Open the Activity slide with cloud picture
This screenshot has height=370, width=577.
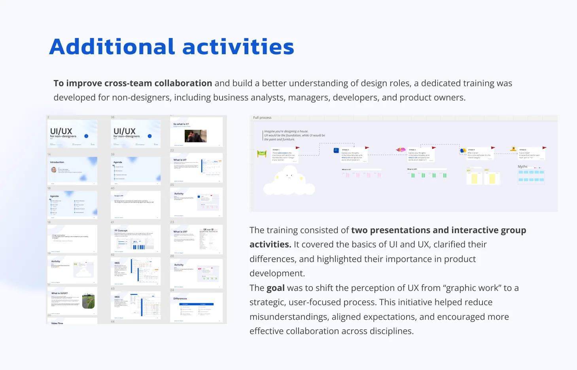(72, 269)
